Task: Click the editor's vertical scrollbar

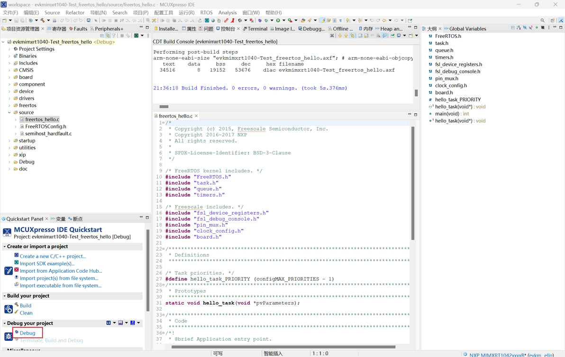Action: pos(413,185)
